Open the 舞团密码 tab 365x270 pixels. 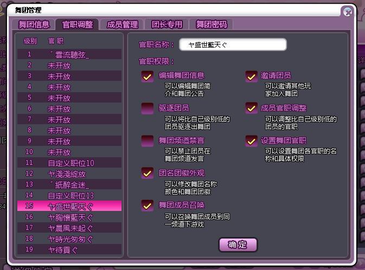pyautogui.click(x=211, y=24)
